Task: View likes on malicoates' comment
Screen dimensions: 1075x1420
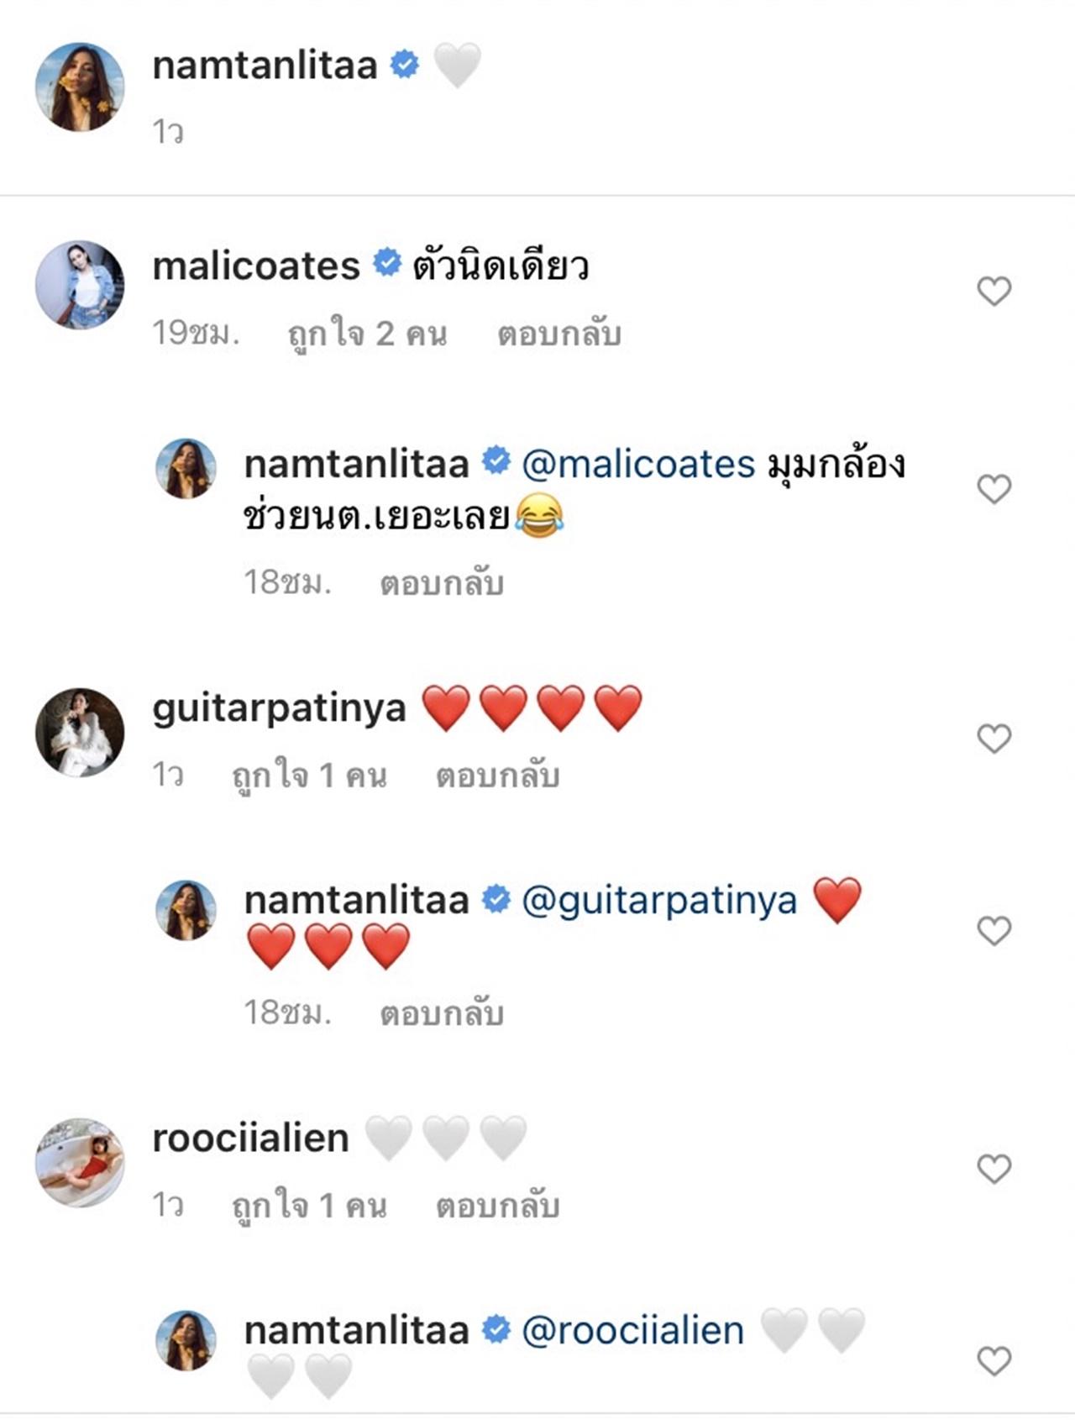Action: pos(367,334)
